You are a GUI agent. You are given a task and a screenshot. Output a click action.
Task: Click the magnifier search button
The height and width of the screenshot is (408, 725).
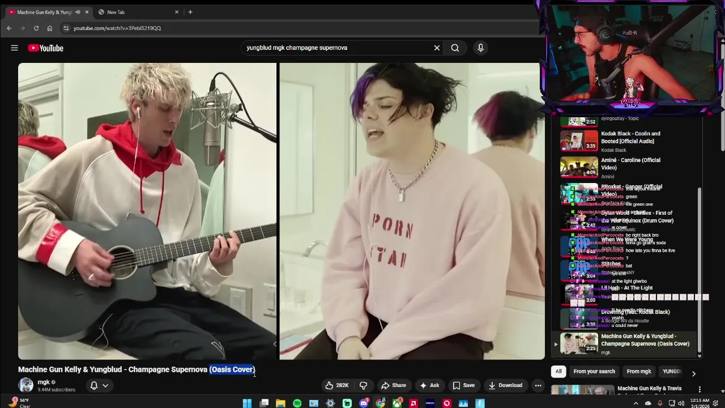pyautogui.click(x=455, y=48)
